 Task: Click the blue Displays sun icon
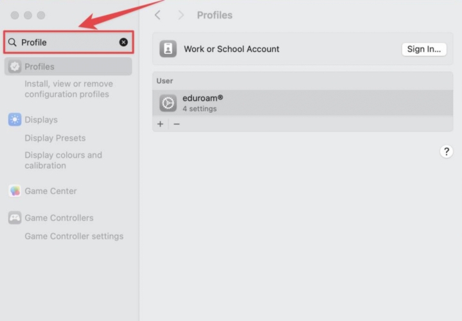coord(15,119)
